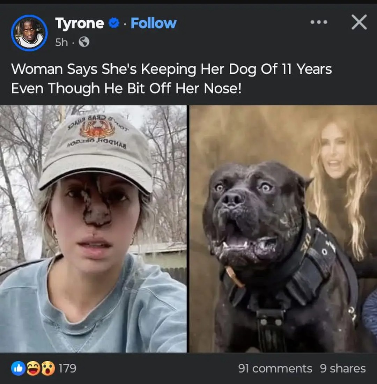377x384 pixels.
Task: Open the right photo of the black dog
Action: (x=283, y=229)
